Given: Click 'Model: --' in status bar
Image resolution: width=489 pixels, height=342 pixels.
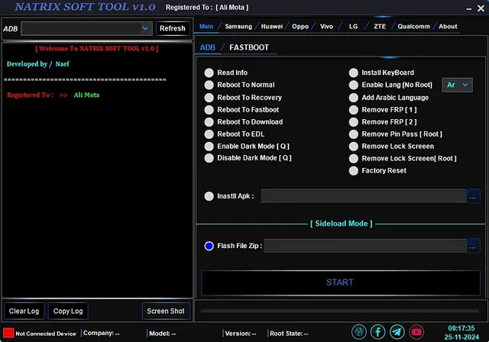Looking at the screenshot, I should (x=162, y=334).
